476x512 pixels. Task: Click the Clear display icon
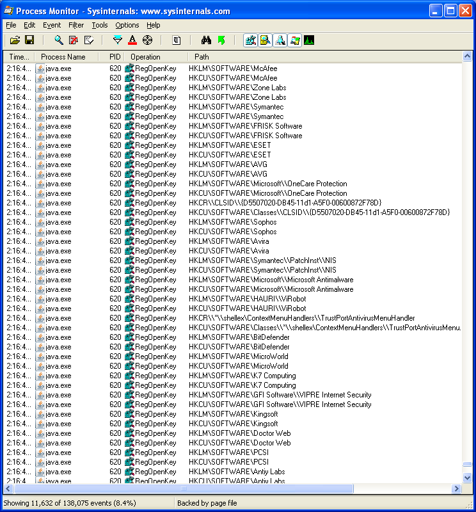[88, 40]
